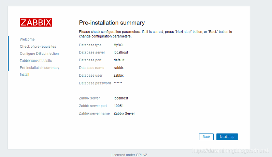Click the Database name zabbix value

(x=118, y=68)
